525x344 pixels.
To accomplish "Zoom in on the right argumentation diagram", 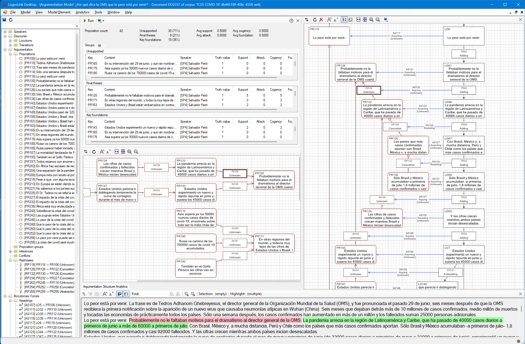I will [371, 20].
